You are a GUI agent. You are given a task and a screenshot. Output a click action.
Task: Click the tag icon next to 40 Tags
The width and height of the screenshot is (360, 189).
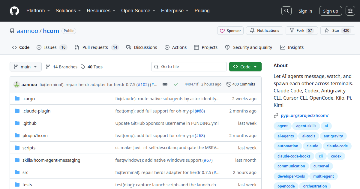pyautogui.click(x=83, y=67)
